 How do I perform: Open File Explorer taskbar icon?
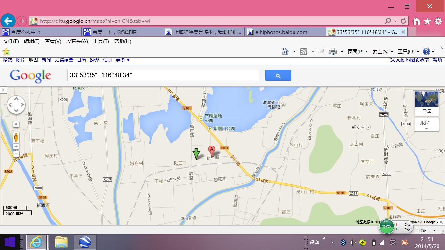tap(61, 242)
